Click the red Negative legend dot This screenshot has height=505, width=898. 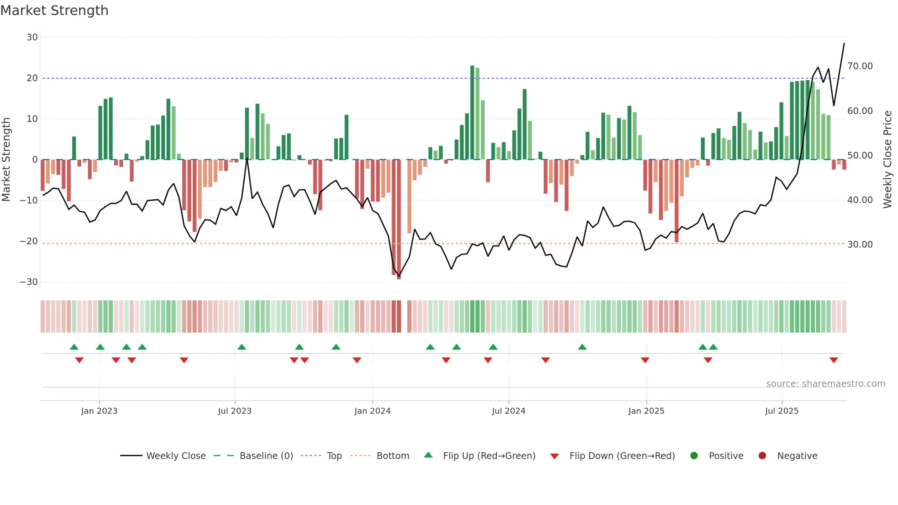(x=762, y=456)
